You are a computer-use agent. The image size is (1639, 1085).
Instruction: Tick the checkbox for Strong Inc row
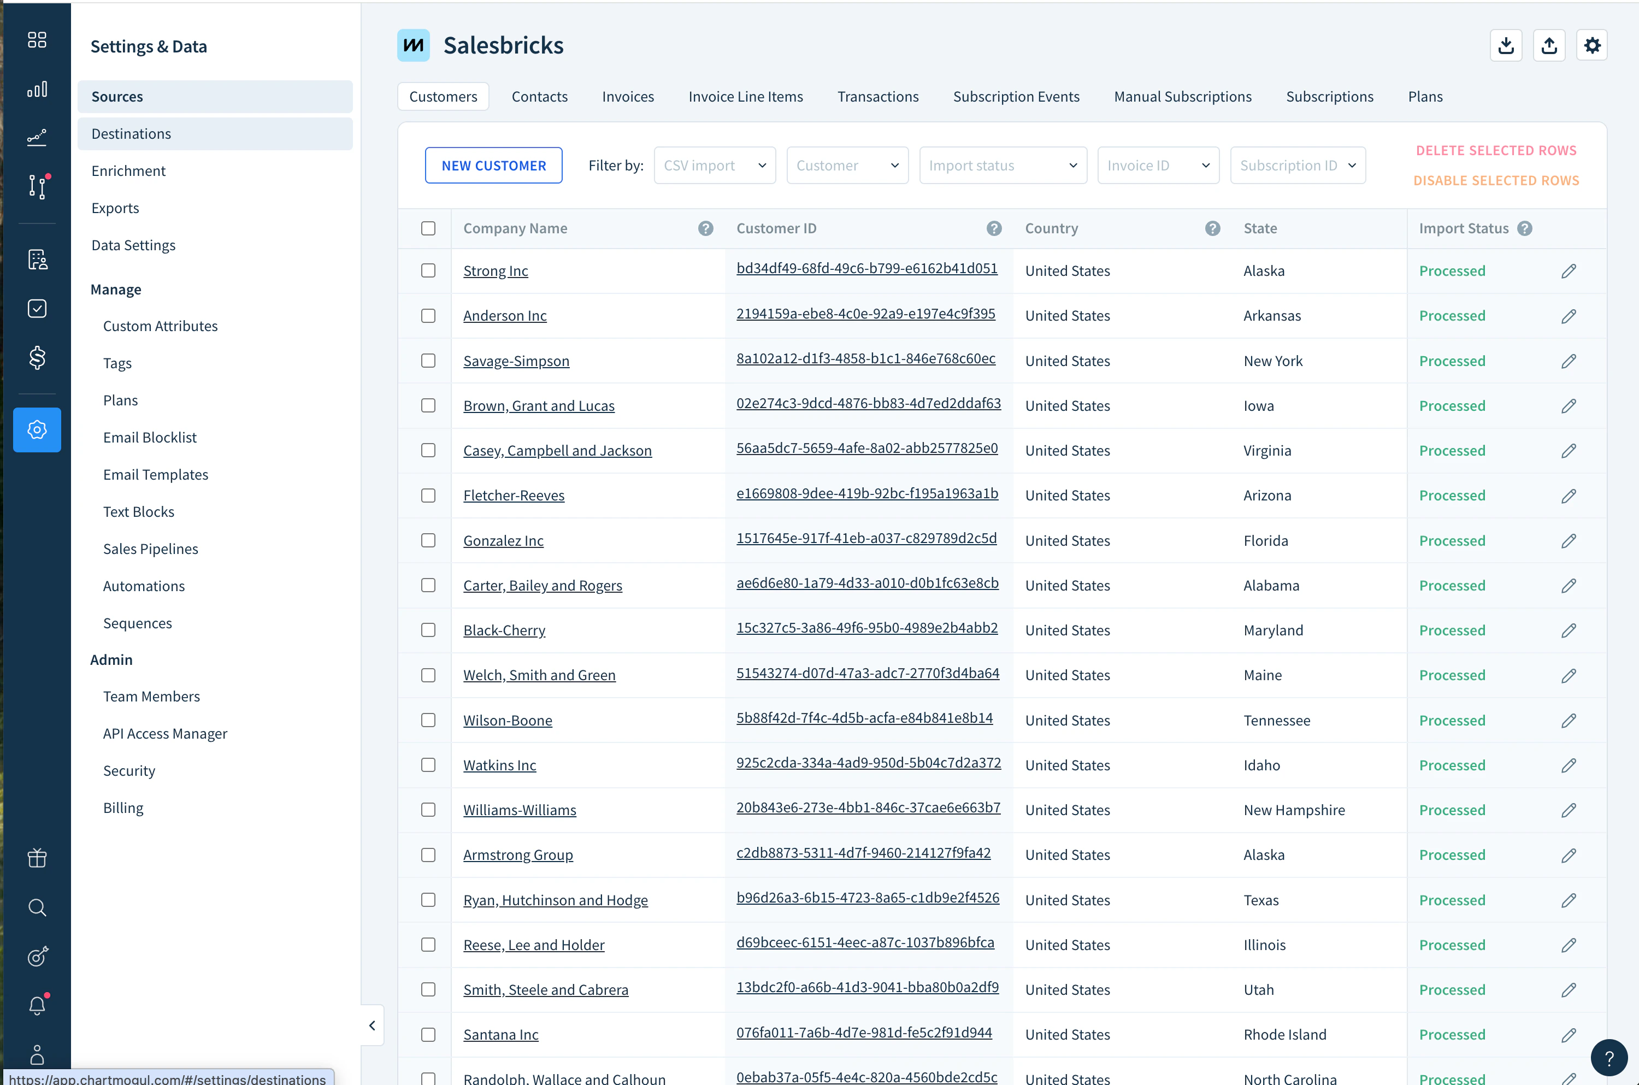428,270
